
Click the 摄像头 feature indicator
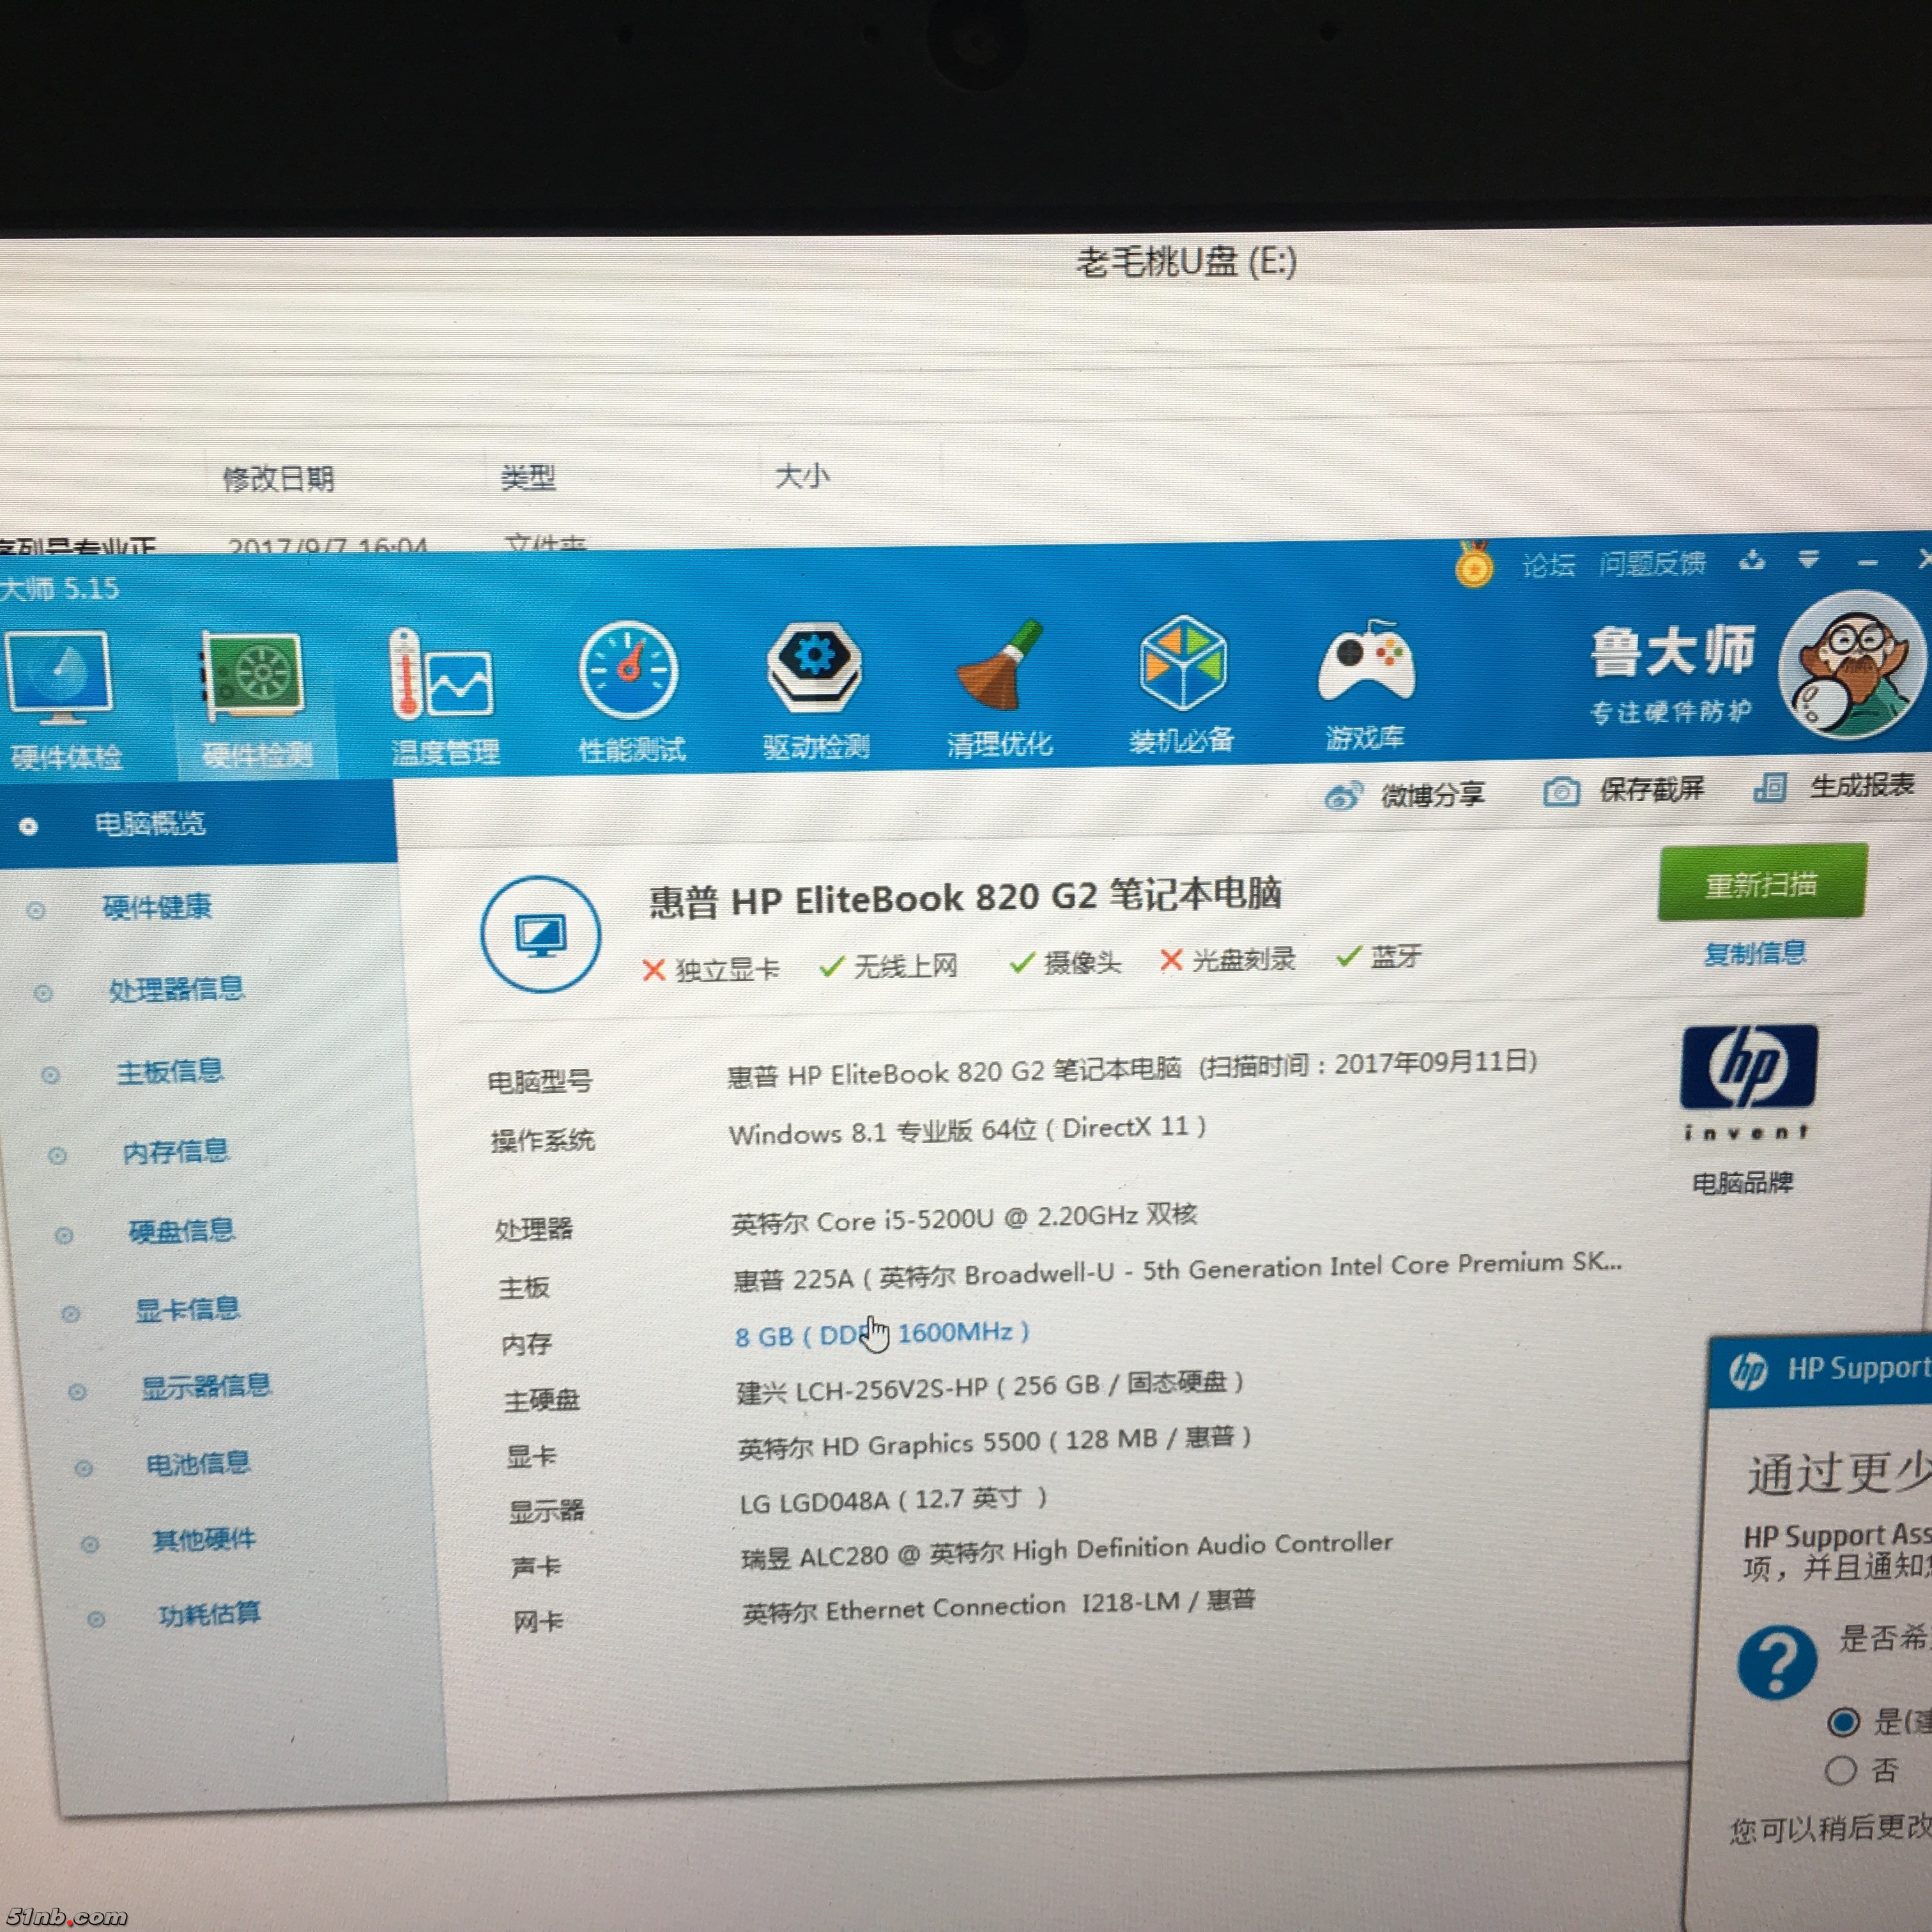(x=1065, y=963)
